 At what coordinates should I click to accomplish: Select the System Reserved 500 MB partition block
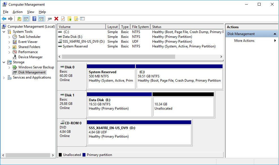[x=111, y=77]
